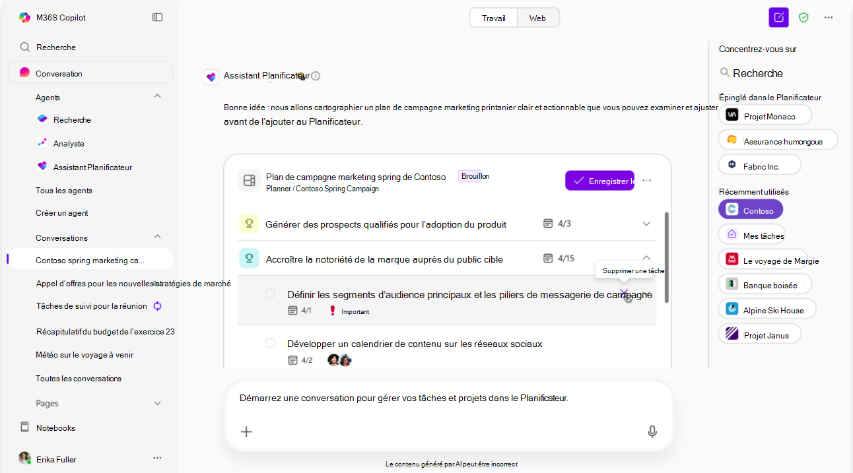Screen dimensions: 853x473
Task: Click 4/2 date on Développer task
Action: (300, 360)
